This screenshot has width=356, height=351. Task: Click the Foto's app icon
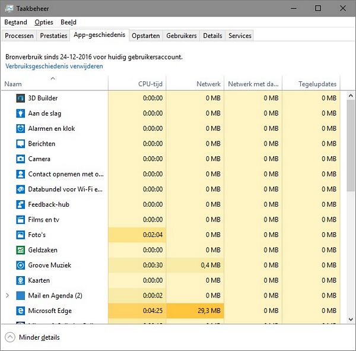coord(20,235)
